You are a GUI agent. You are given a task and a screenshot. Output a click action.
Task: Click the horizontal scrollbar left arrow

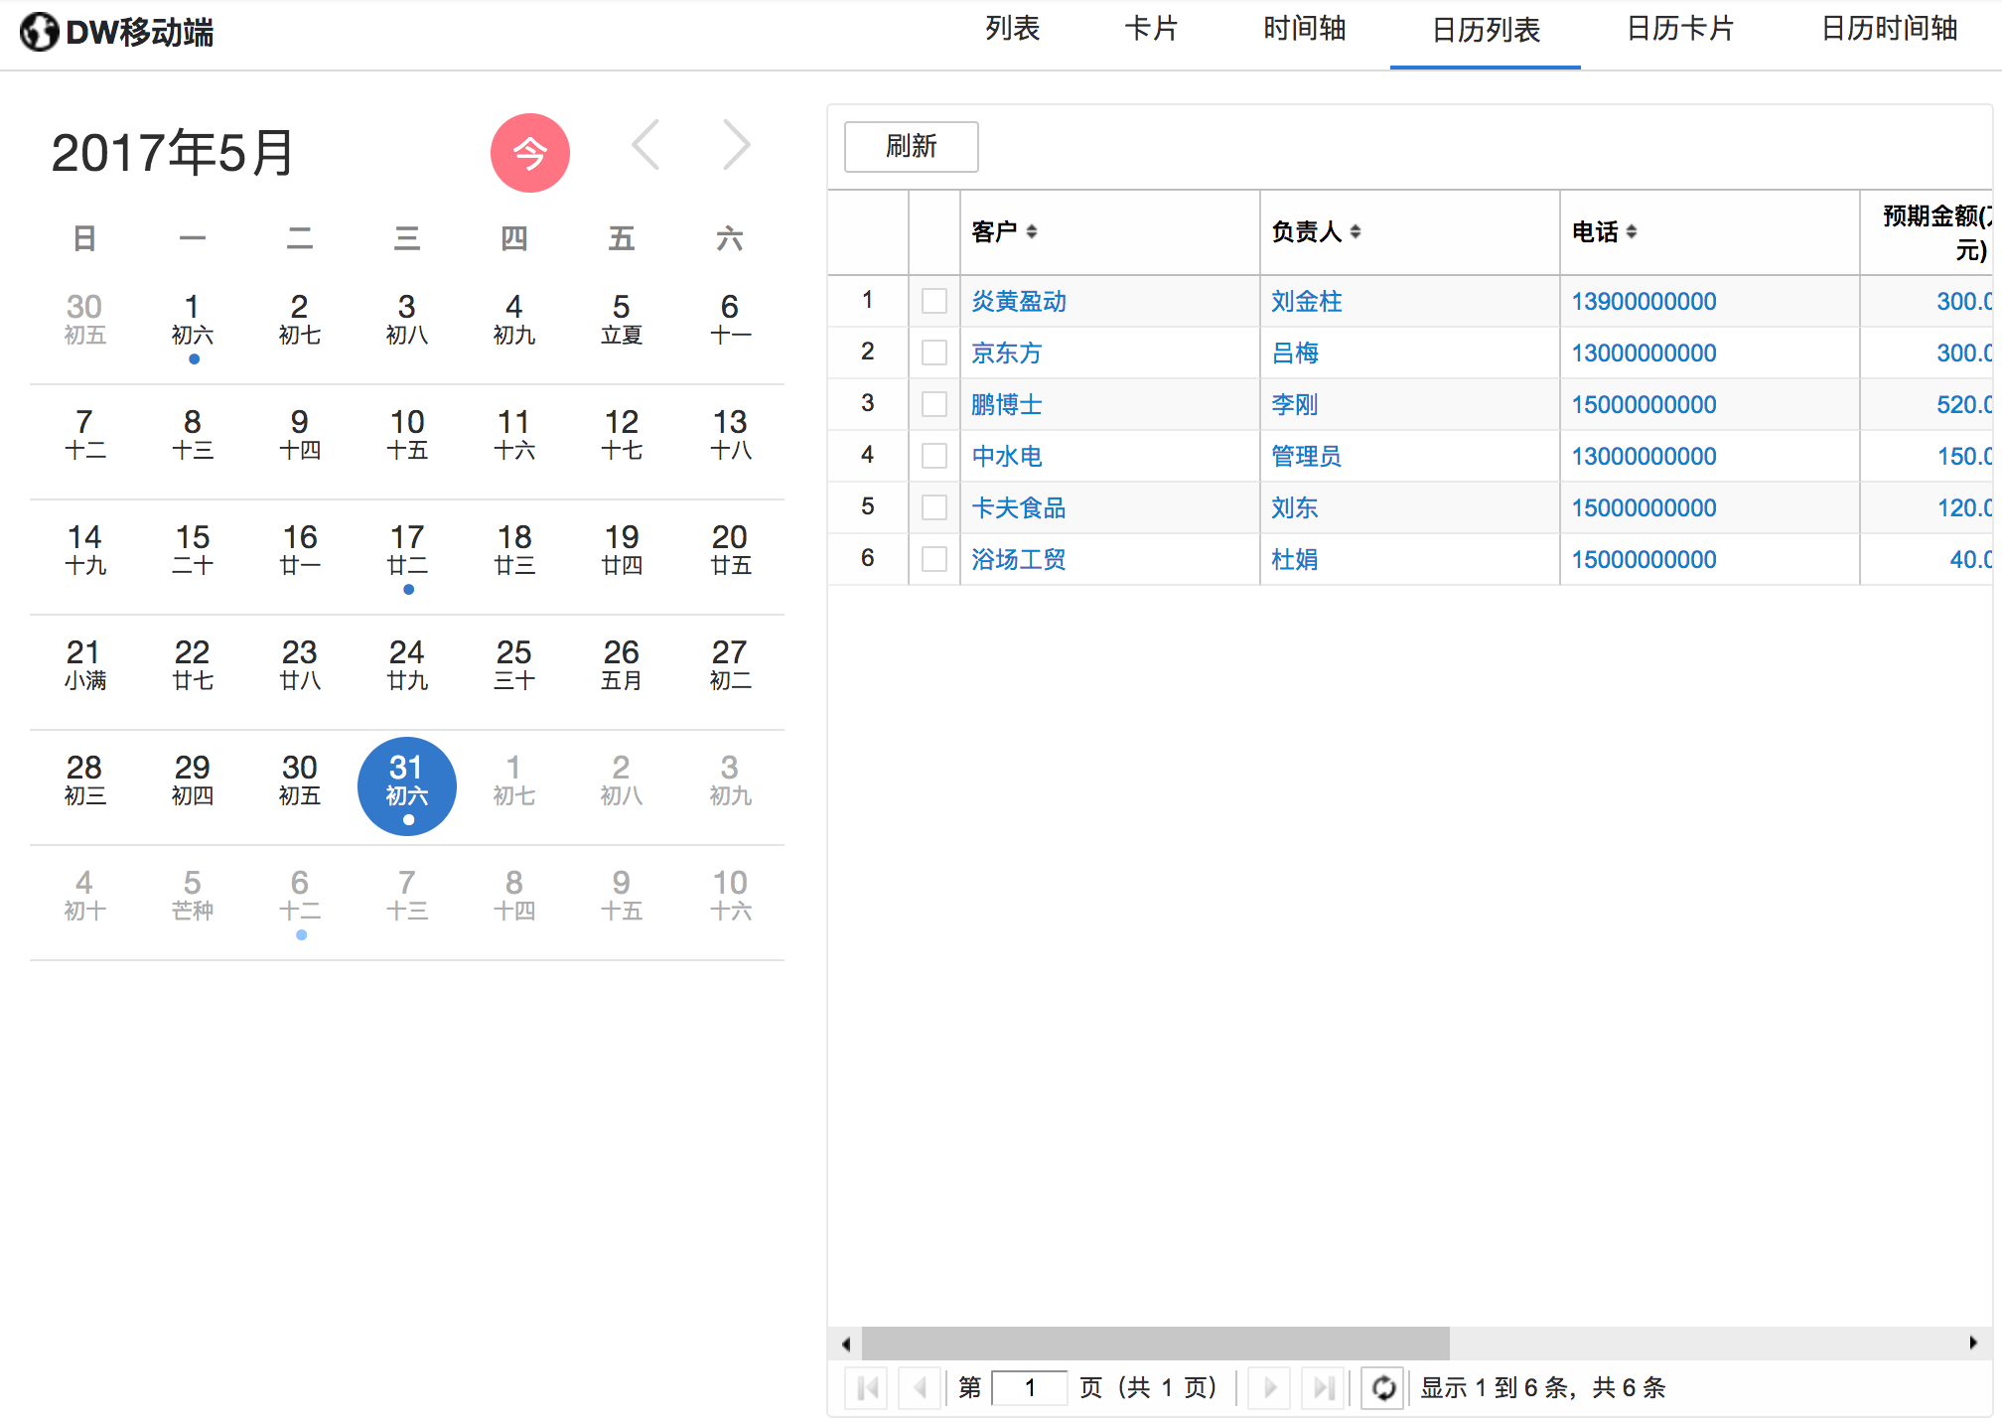pos(846,1344)
